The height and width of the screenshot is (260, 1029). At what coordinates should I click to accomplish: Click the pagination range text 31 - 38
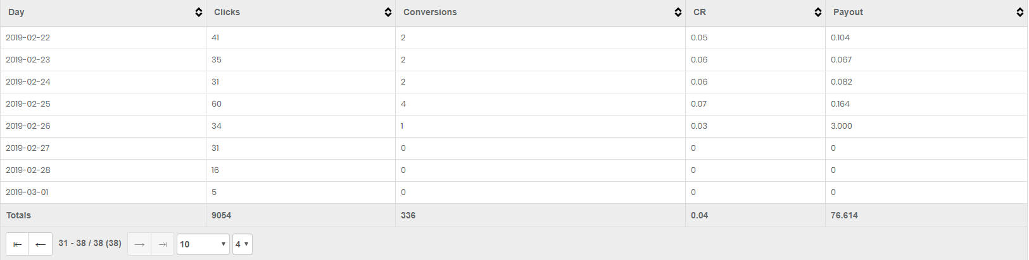click(72, 244)
